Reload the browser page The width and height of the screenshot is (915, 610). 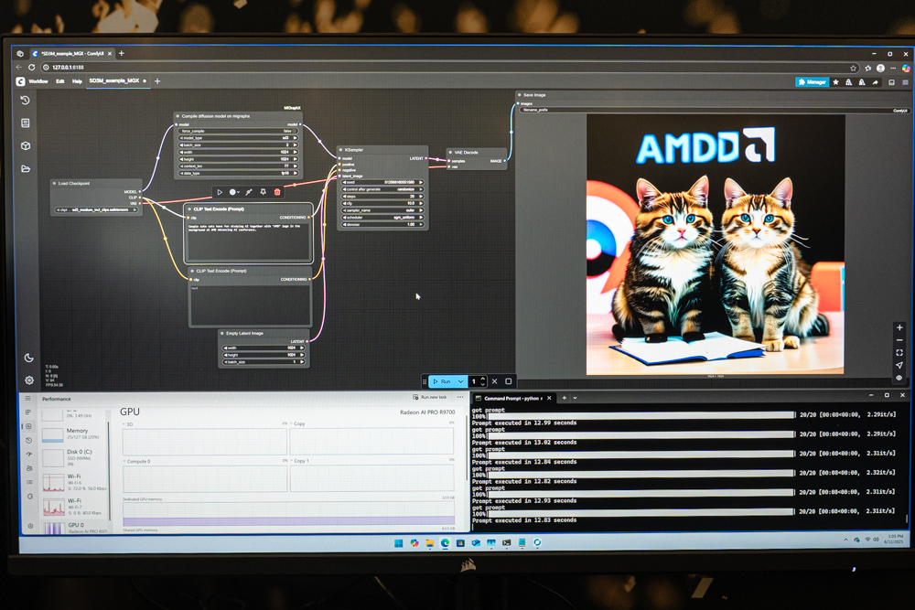(x=31, y=68)
